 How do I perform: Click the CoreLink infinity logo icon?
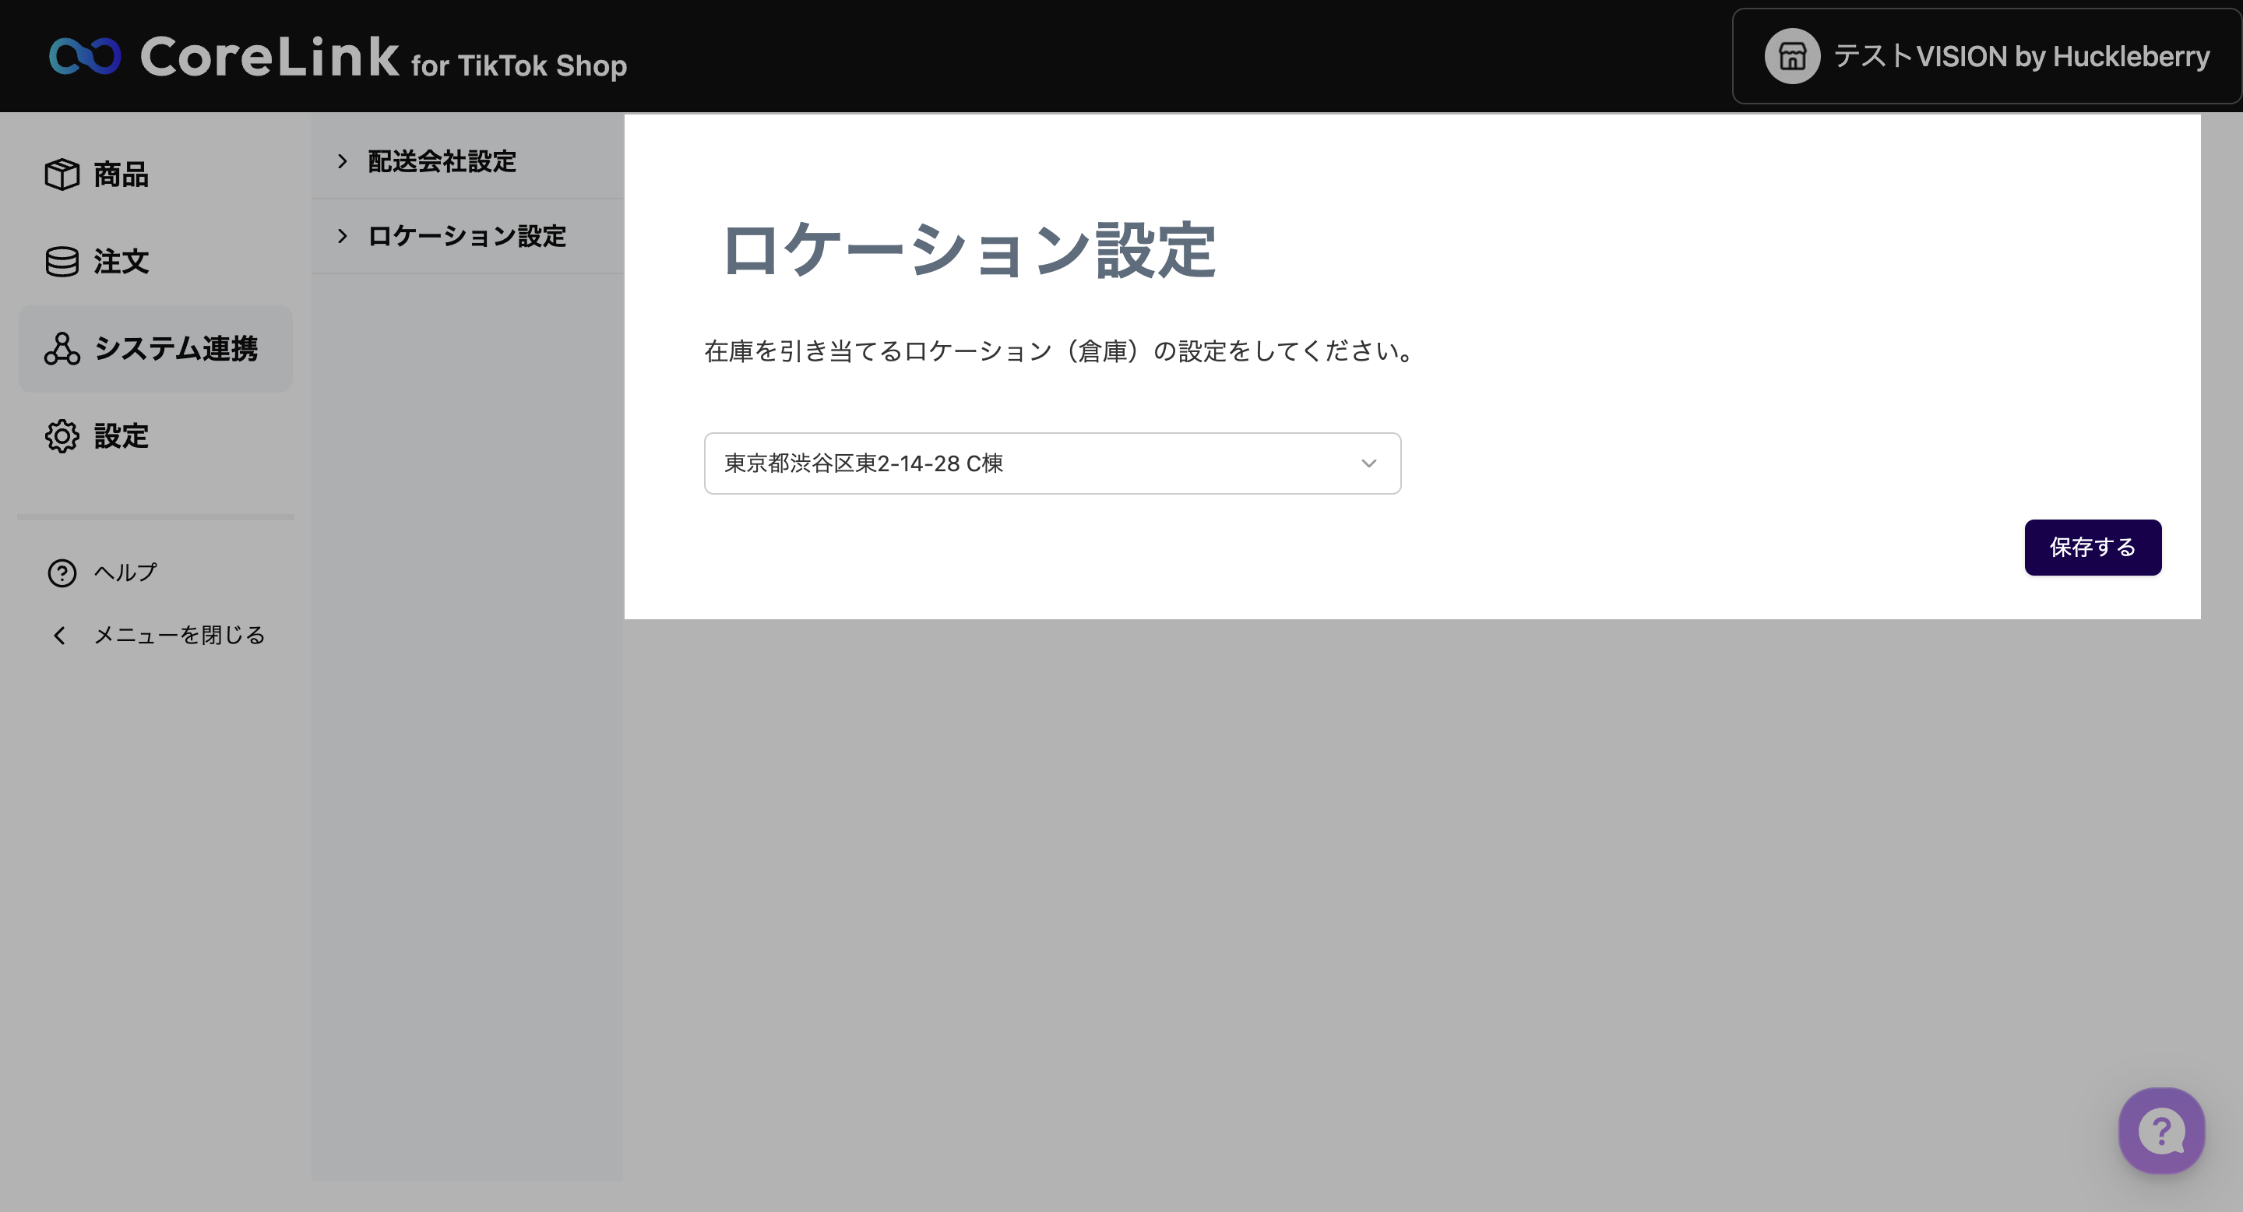[x=84, y=57]
